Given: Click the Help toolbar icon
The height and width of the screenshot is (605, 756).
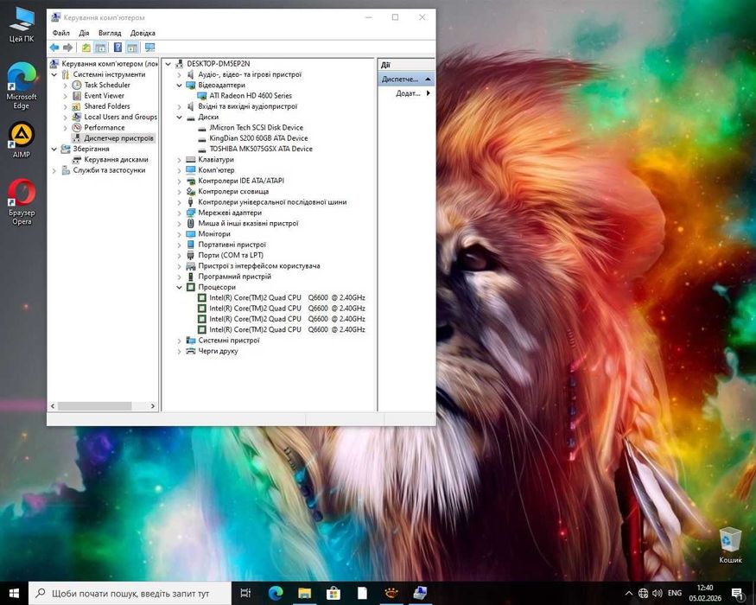Looking at the screenshot, I should (x=118, y=48).
